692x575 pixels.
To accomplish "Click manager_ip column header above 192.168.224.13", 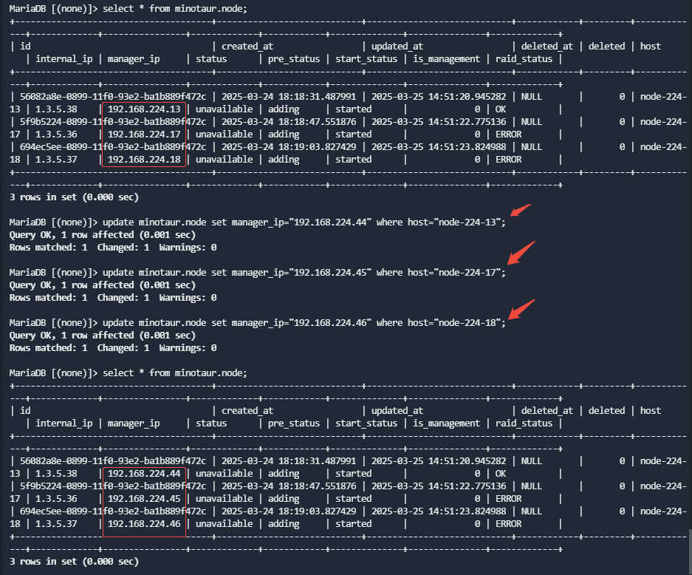I will [134, 58].
